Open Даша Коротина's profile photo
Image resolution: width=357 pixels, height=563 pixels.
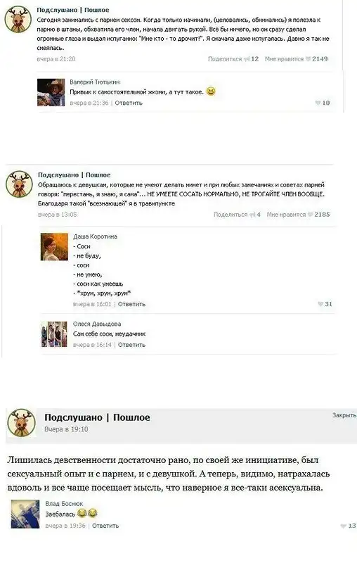(54, 247)
